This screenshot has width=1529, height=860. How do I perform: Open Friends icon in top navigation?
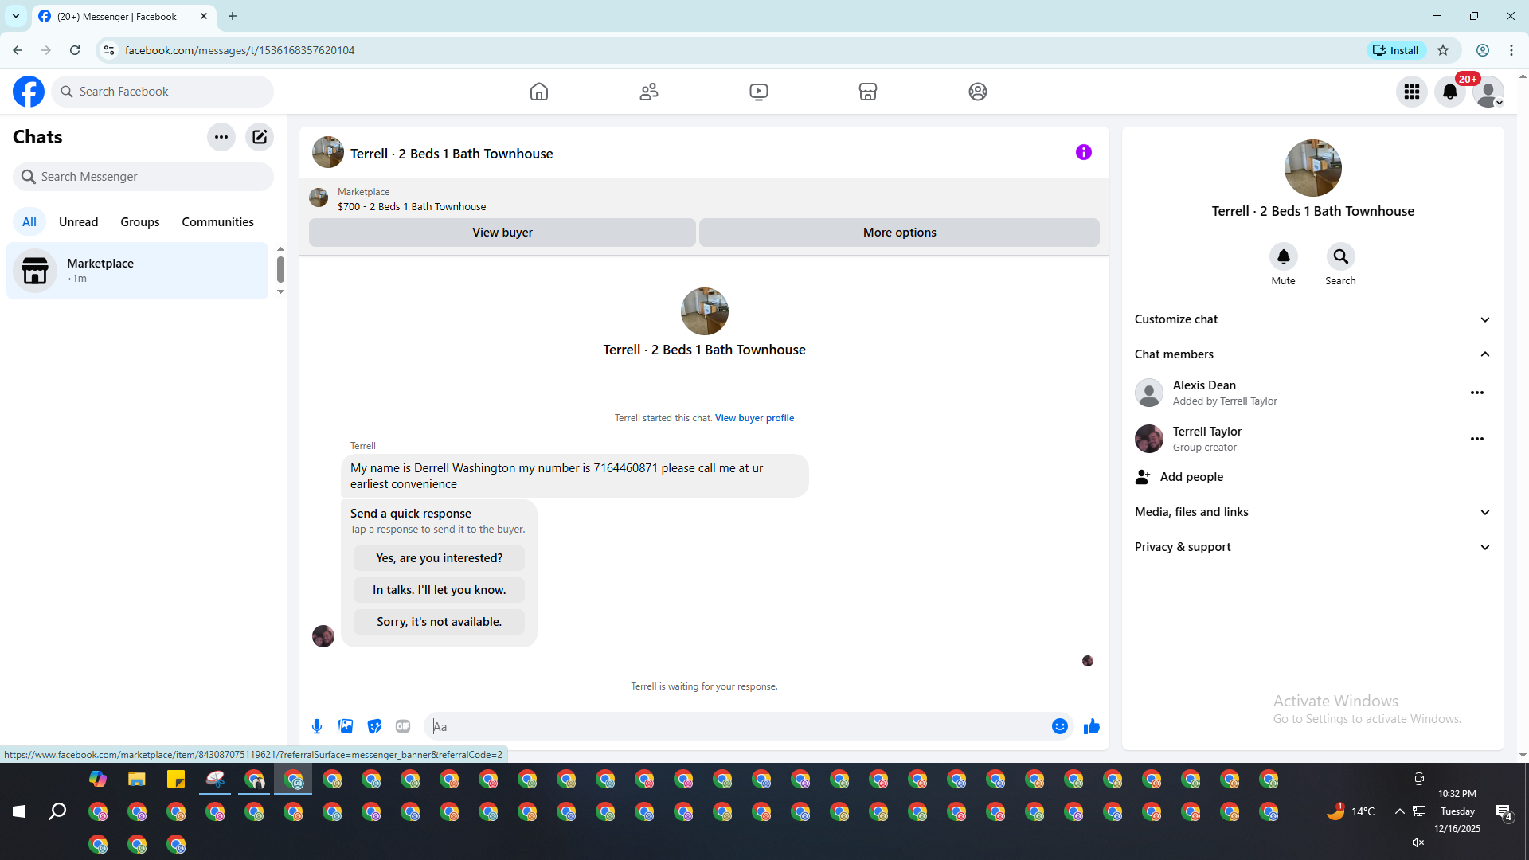click(x=649, y=92)
